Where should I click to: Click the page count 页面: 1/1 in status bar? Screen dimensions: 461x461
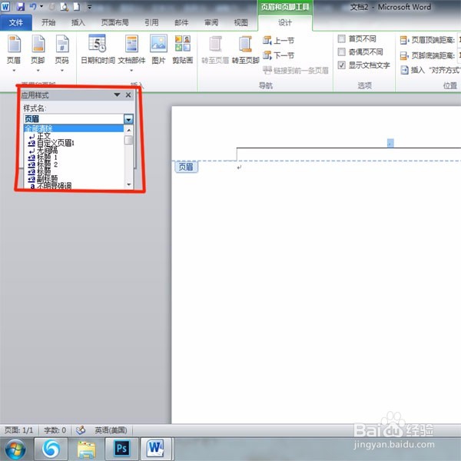click(18, 430)
